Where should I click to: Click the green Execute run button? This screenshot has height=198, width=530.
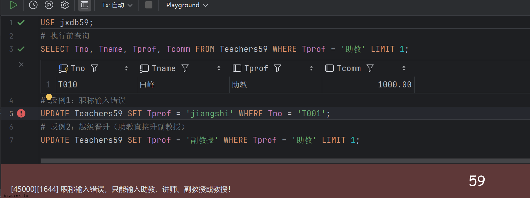click(13, 5)
